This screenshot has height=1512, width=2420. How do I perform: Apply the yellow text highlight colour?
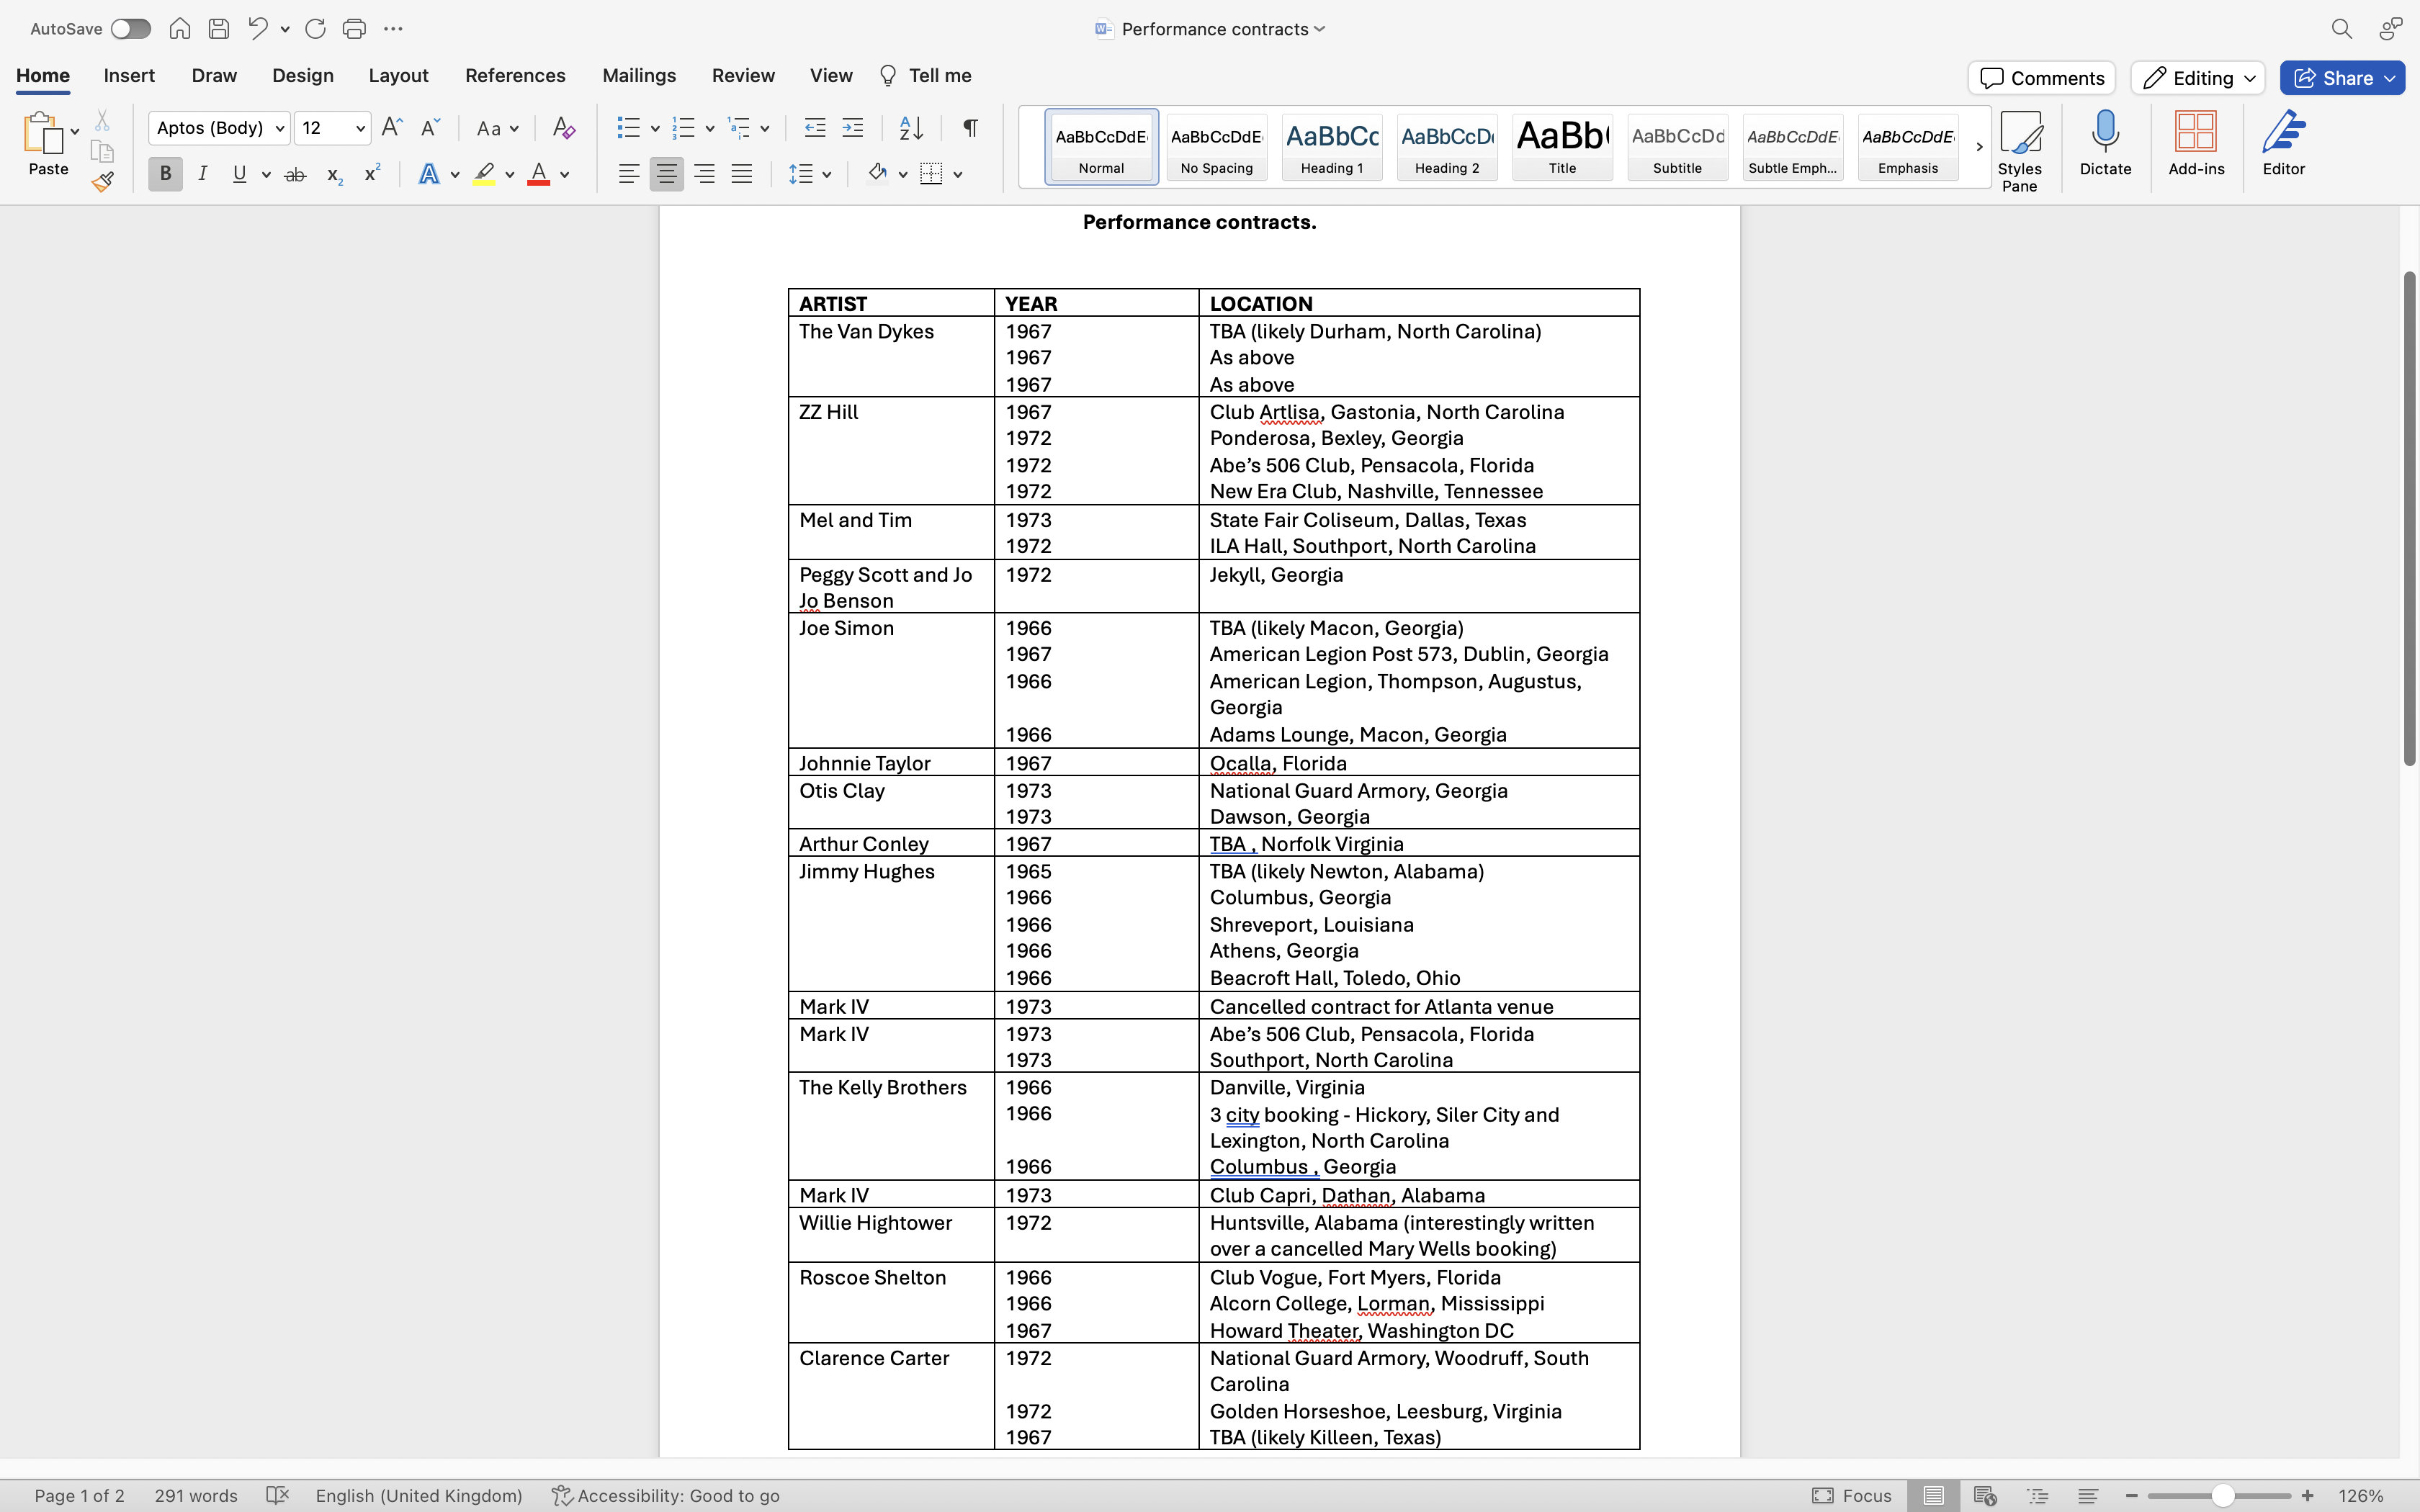[x=485, y=174]
